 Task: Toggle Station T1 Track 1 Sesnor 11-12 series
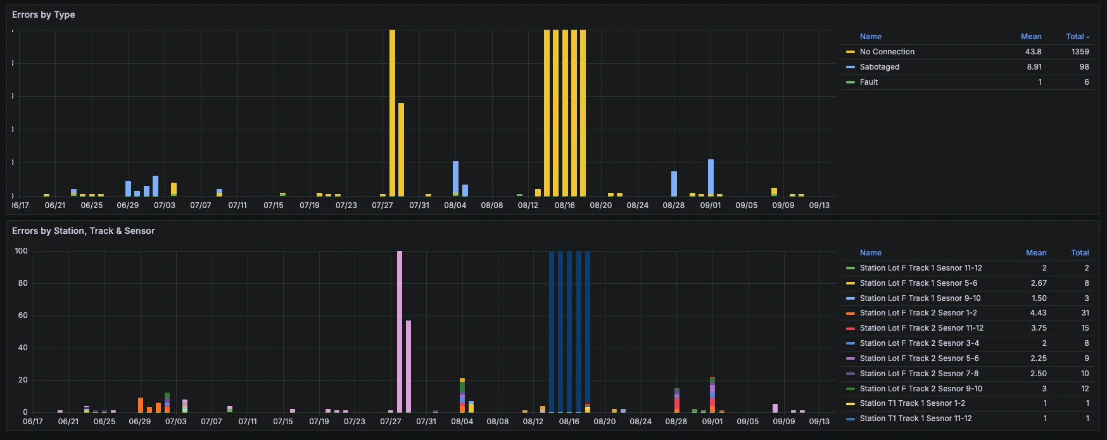click(x=916, y=419)
